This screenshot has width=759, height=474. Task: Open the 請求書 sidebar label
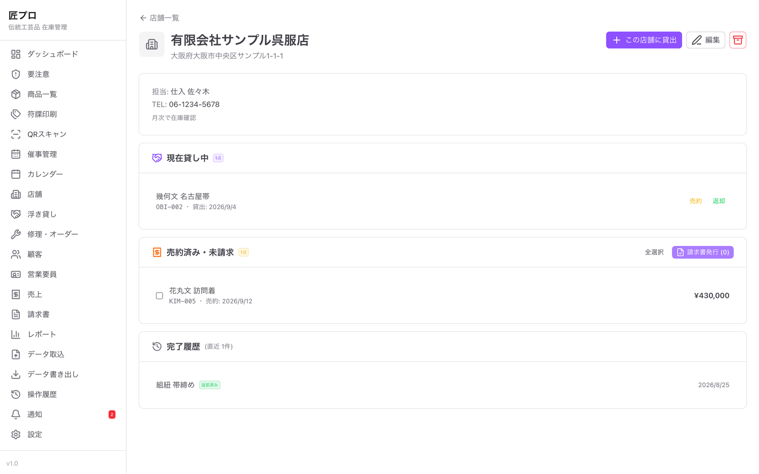pos(38,314)
